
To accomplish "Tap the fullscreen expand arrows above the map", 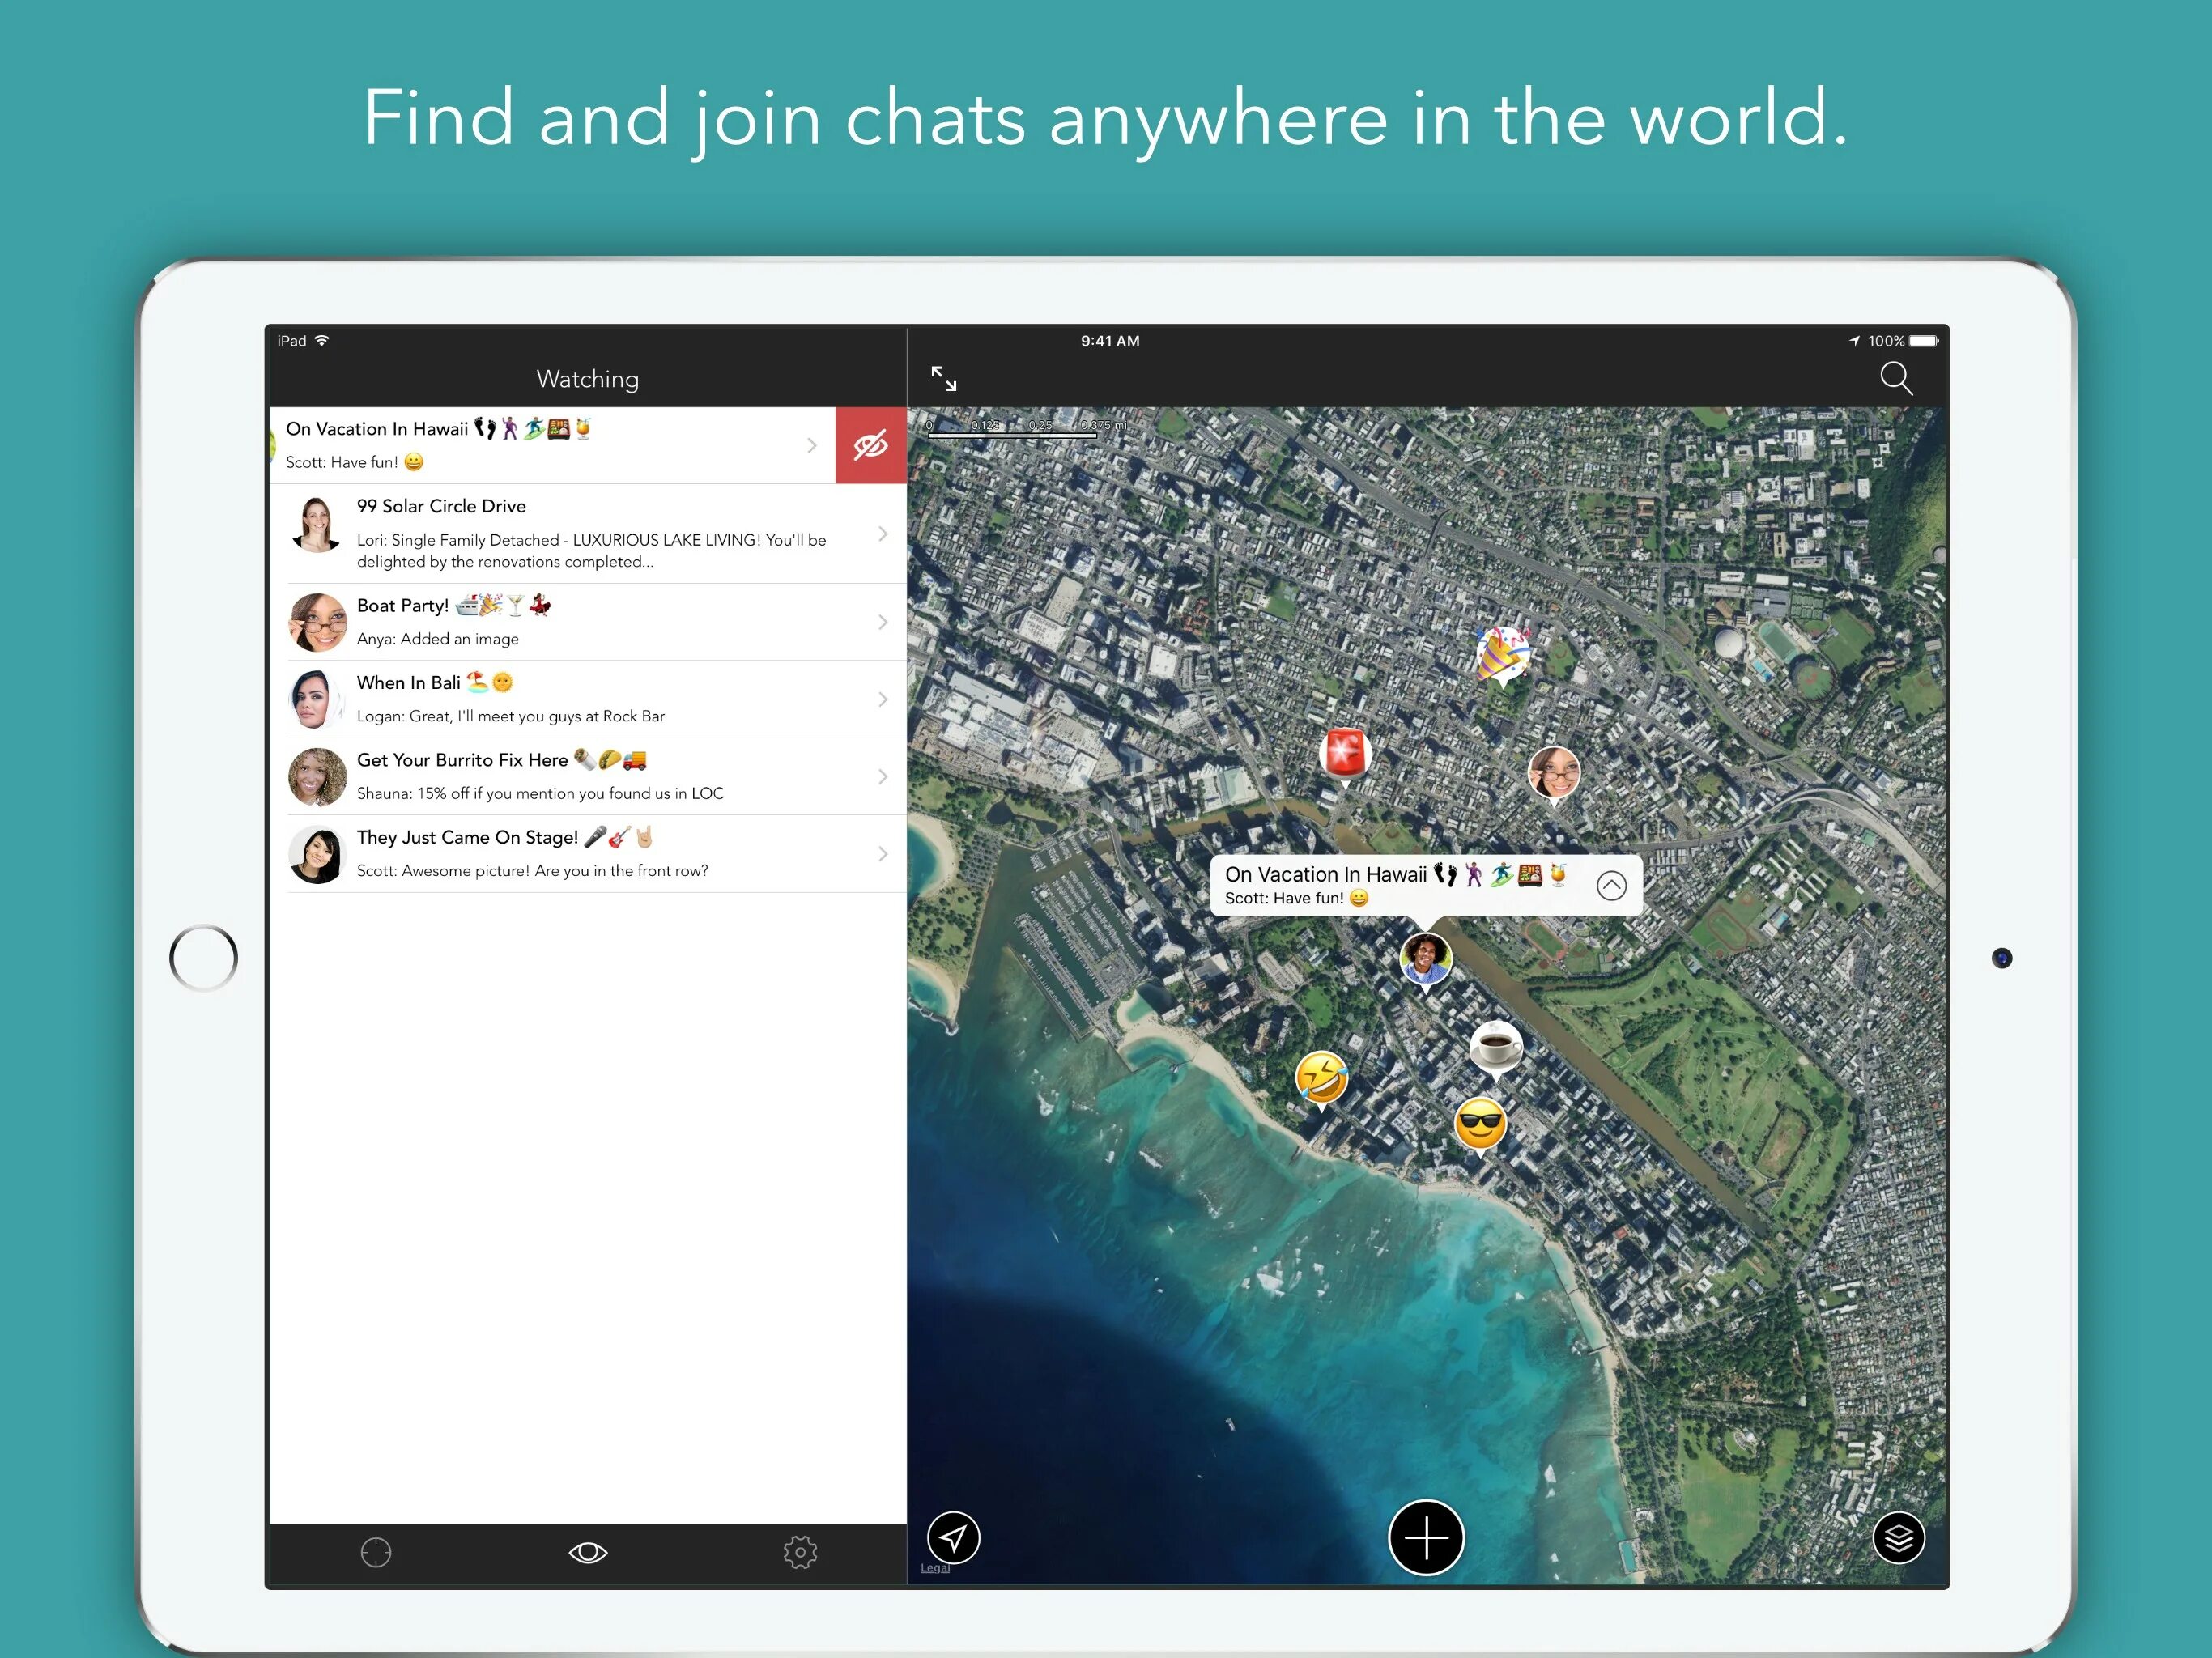I will [943, 378].
